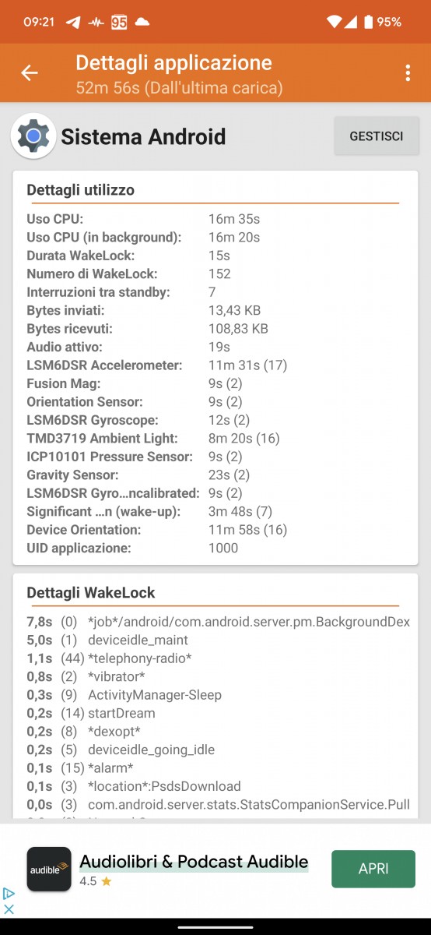Close the ad with X icon
Image resolution: width=431 pixels, height=935 pixels.
point(9,909)
